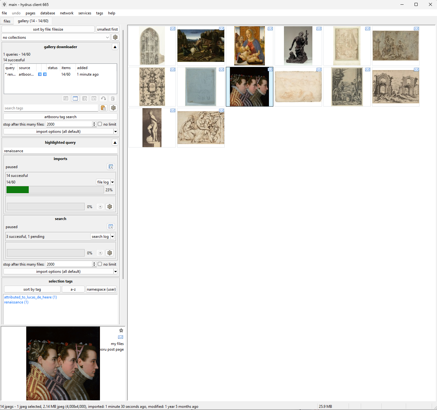Click the trash can icon below the query list

click(x=113, y=98)
